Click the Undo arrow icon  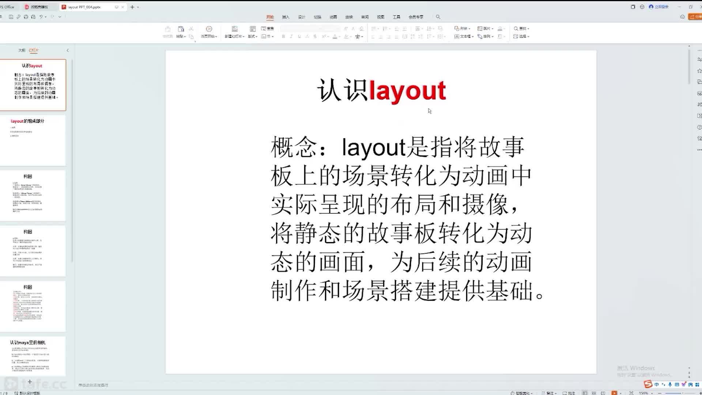pyautogui.click(x=41, y=17)
